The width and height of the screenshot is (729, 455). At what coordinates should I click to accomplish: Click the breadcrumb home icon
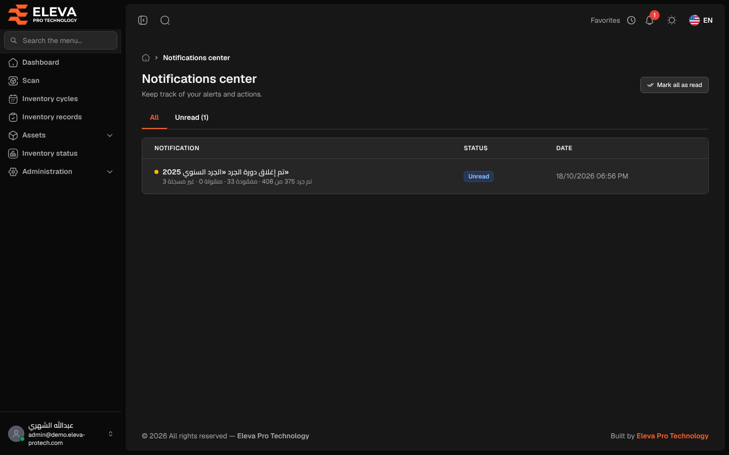(146, 58)
